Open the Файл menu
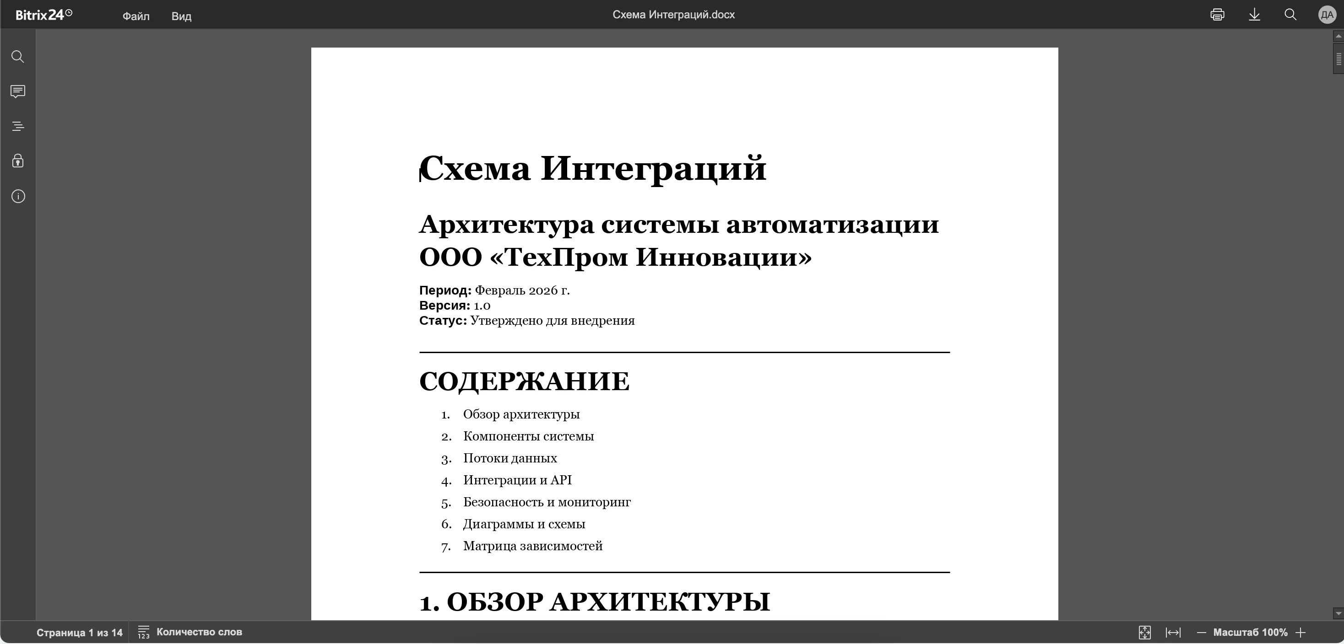1344x644 pixels. coord(136,16)
